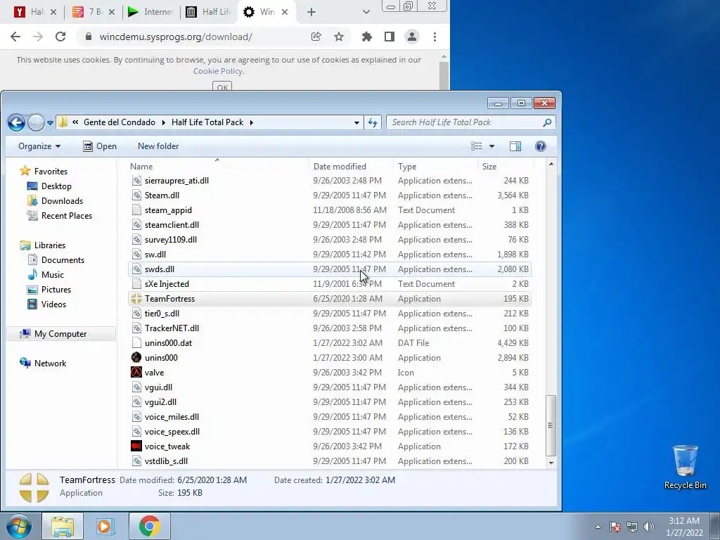
Task: Open Chrome extensions puzzle icon
Action: [366, 37]
